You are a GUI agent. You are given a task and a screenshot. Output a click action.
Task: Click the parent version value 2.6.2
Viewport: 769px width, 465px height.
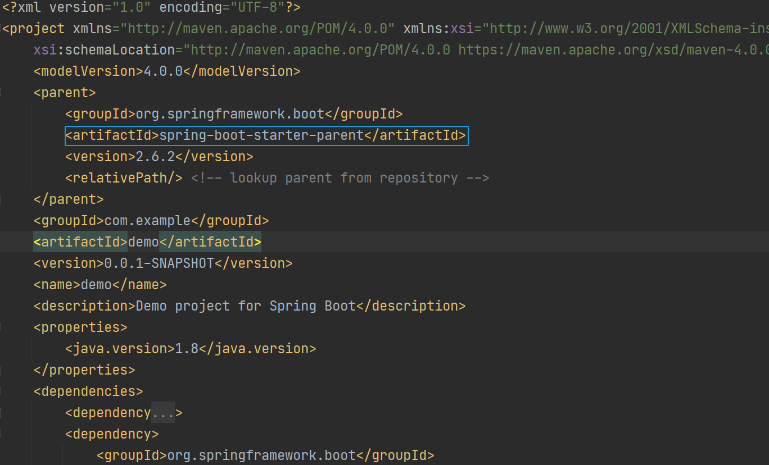click(156, 157)
